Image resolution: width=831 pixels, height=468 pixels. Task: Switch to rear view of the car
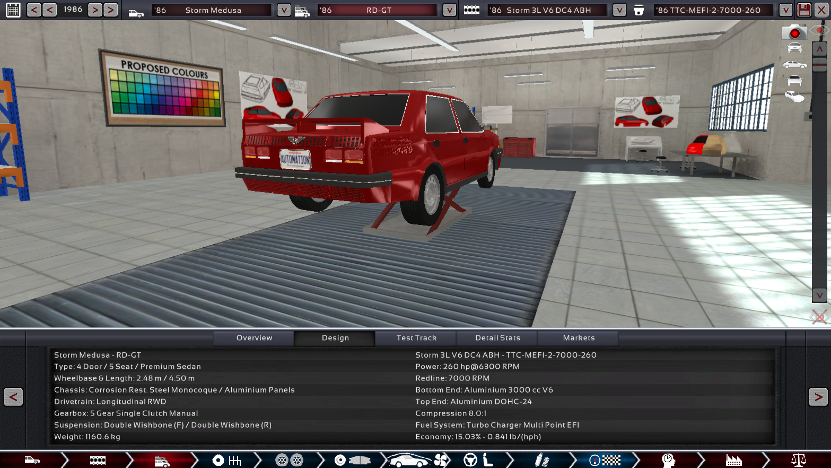click(x=794, y=81)
